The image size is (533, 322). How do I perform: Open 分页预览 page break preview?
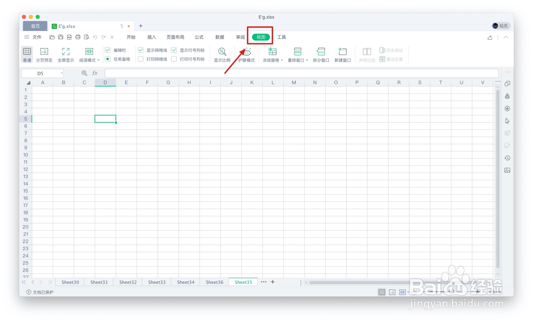[44, 55]
